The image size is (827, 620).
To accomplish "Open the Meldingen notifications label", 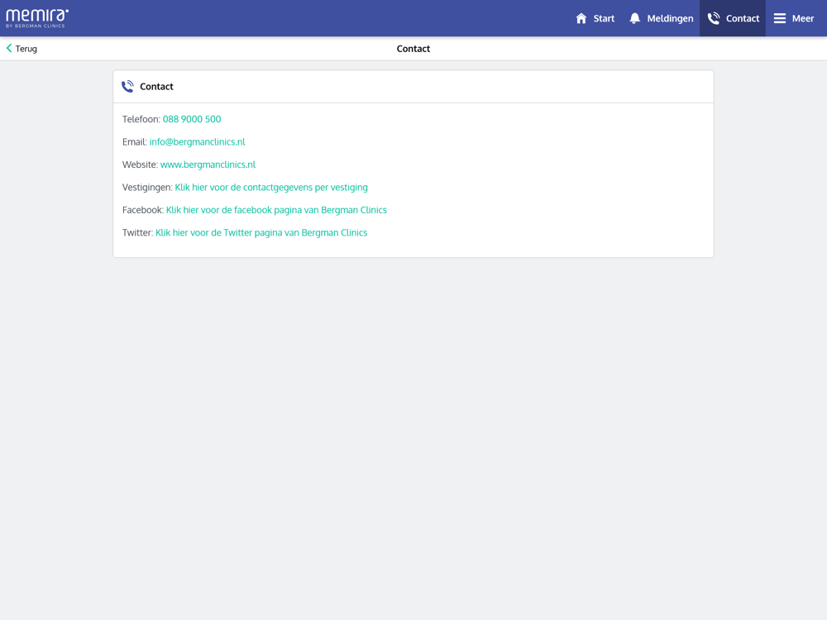I will click(670, 18).
